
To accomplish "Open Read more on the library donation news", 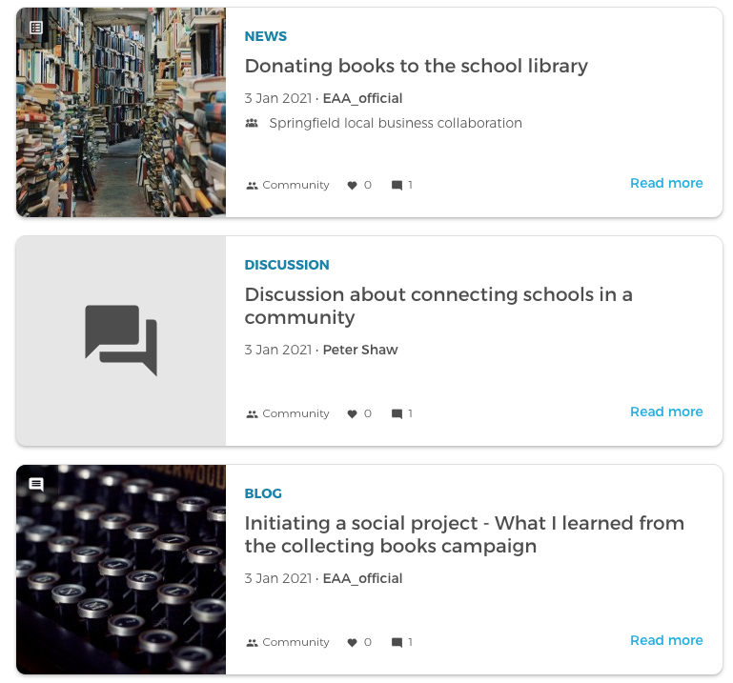I will click(x=666, y=183).
